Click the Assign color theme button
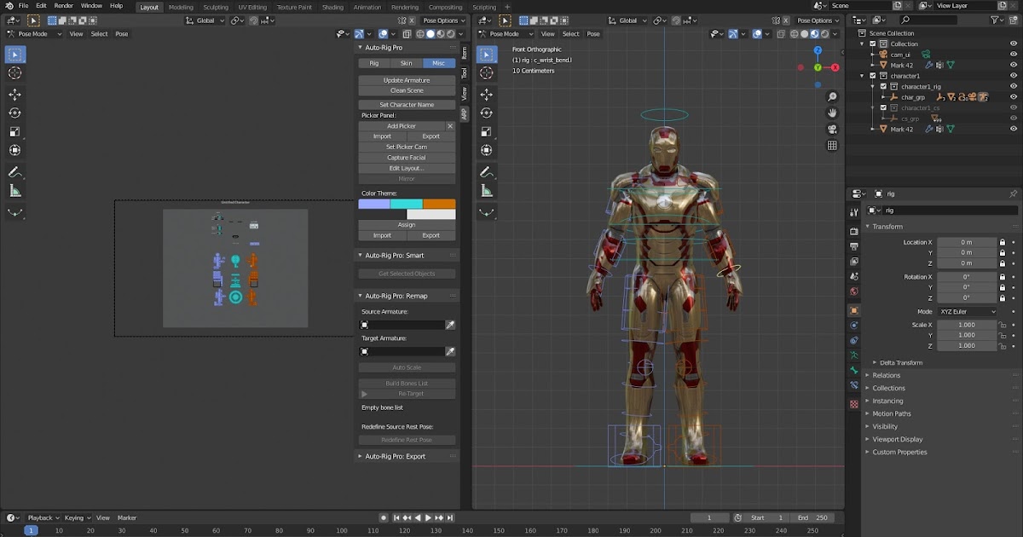Screen dimensions: 1023x537 pos(407,225)
